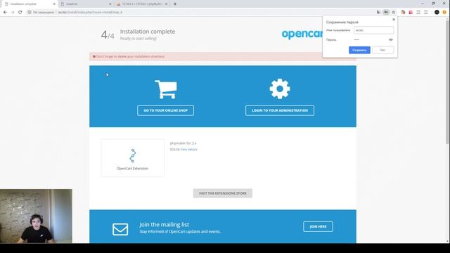450x253 pixels.
Task: Save the password with the blue button
Action: point(359,50)
